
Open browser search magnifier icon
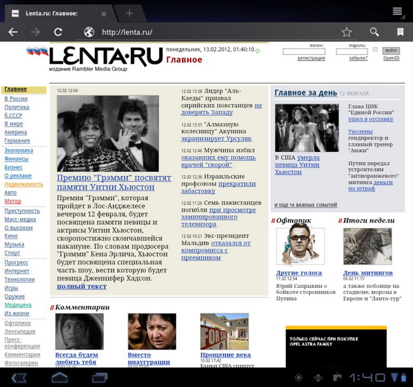[x=374, y=32]
